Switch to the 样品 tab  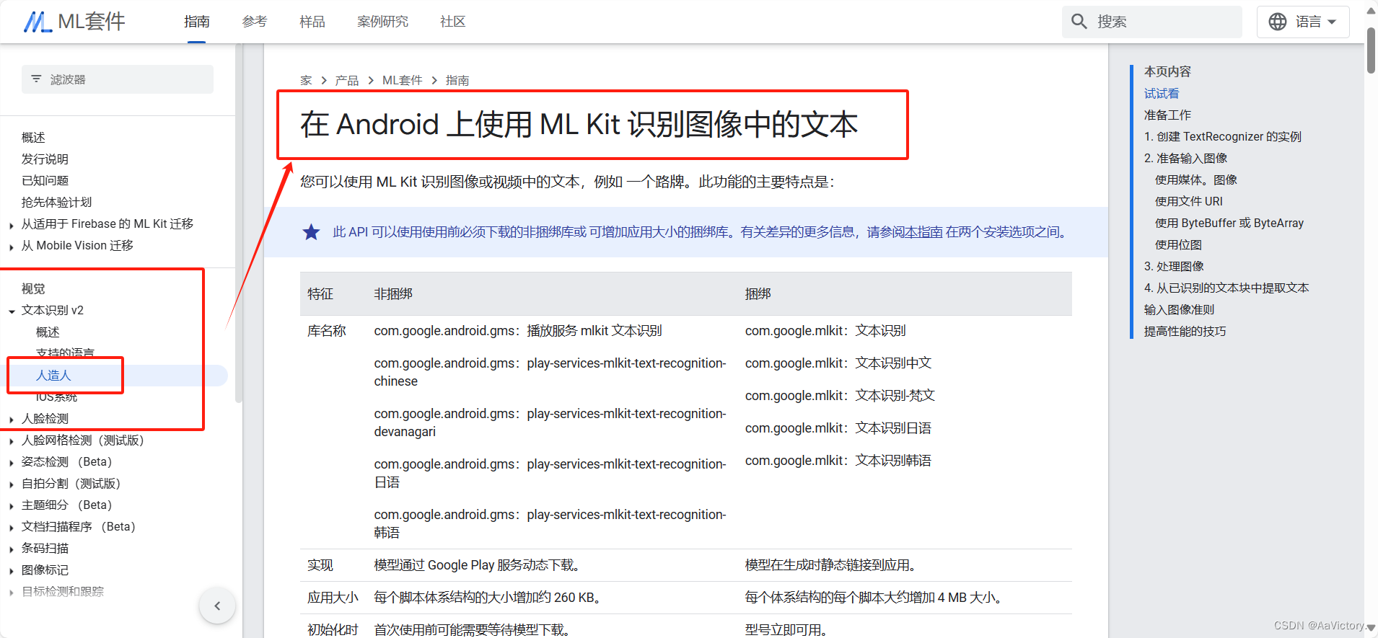pos(312,22)
